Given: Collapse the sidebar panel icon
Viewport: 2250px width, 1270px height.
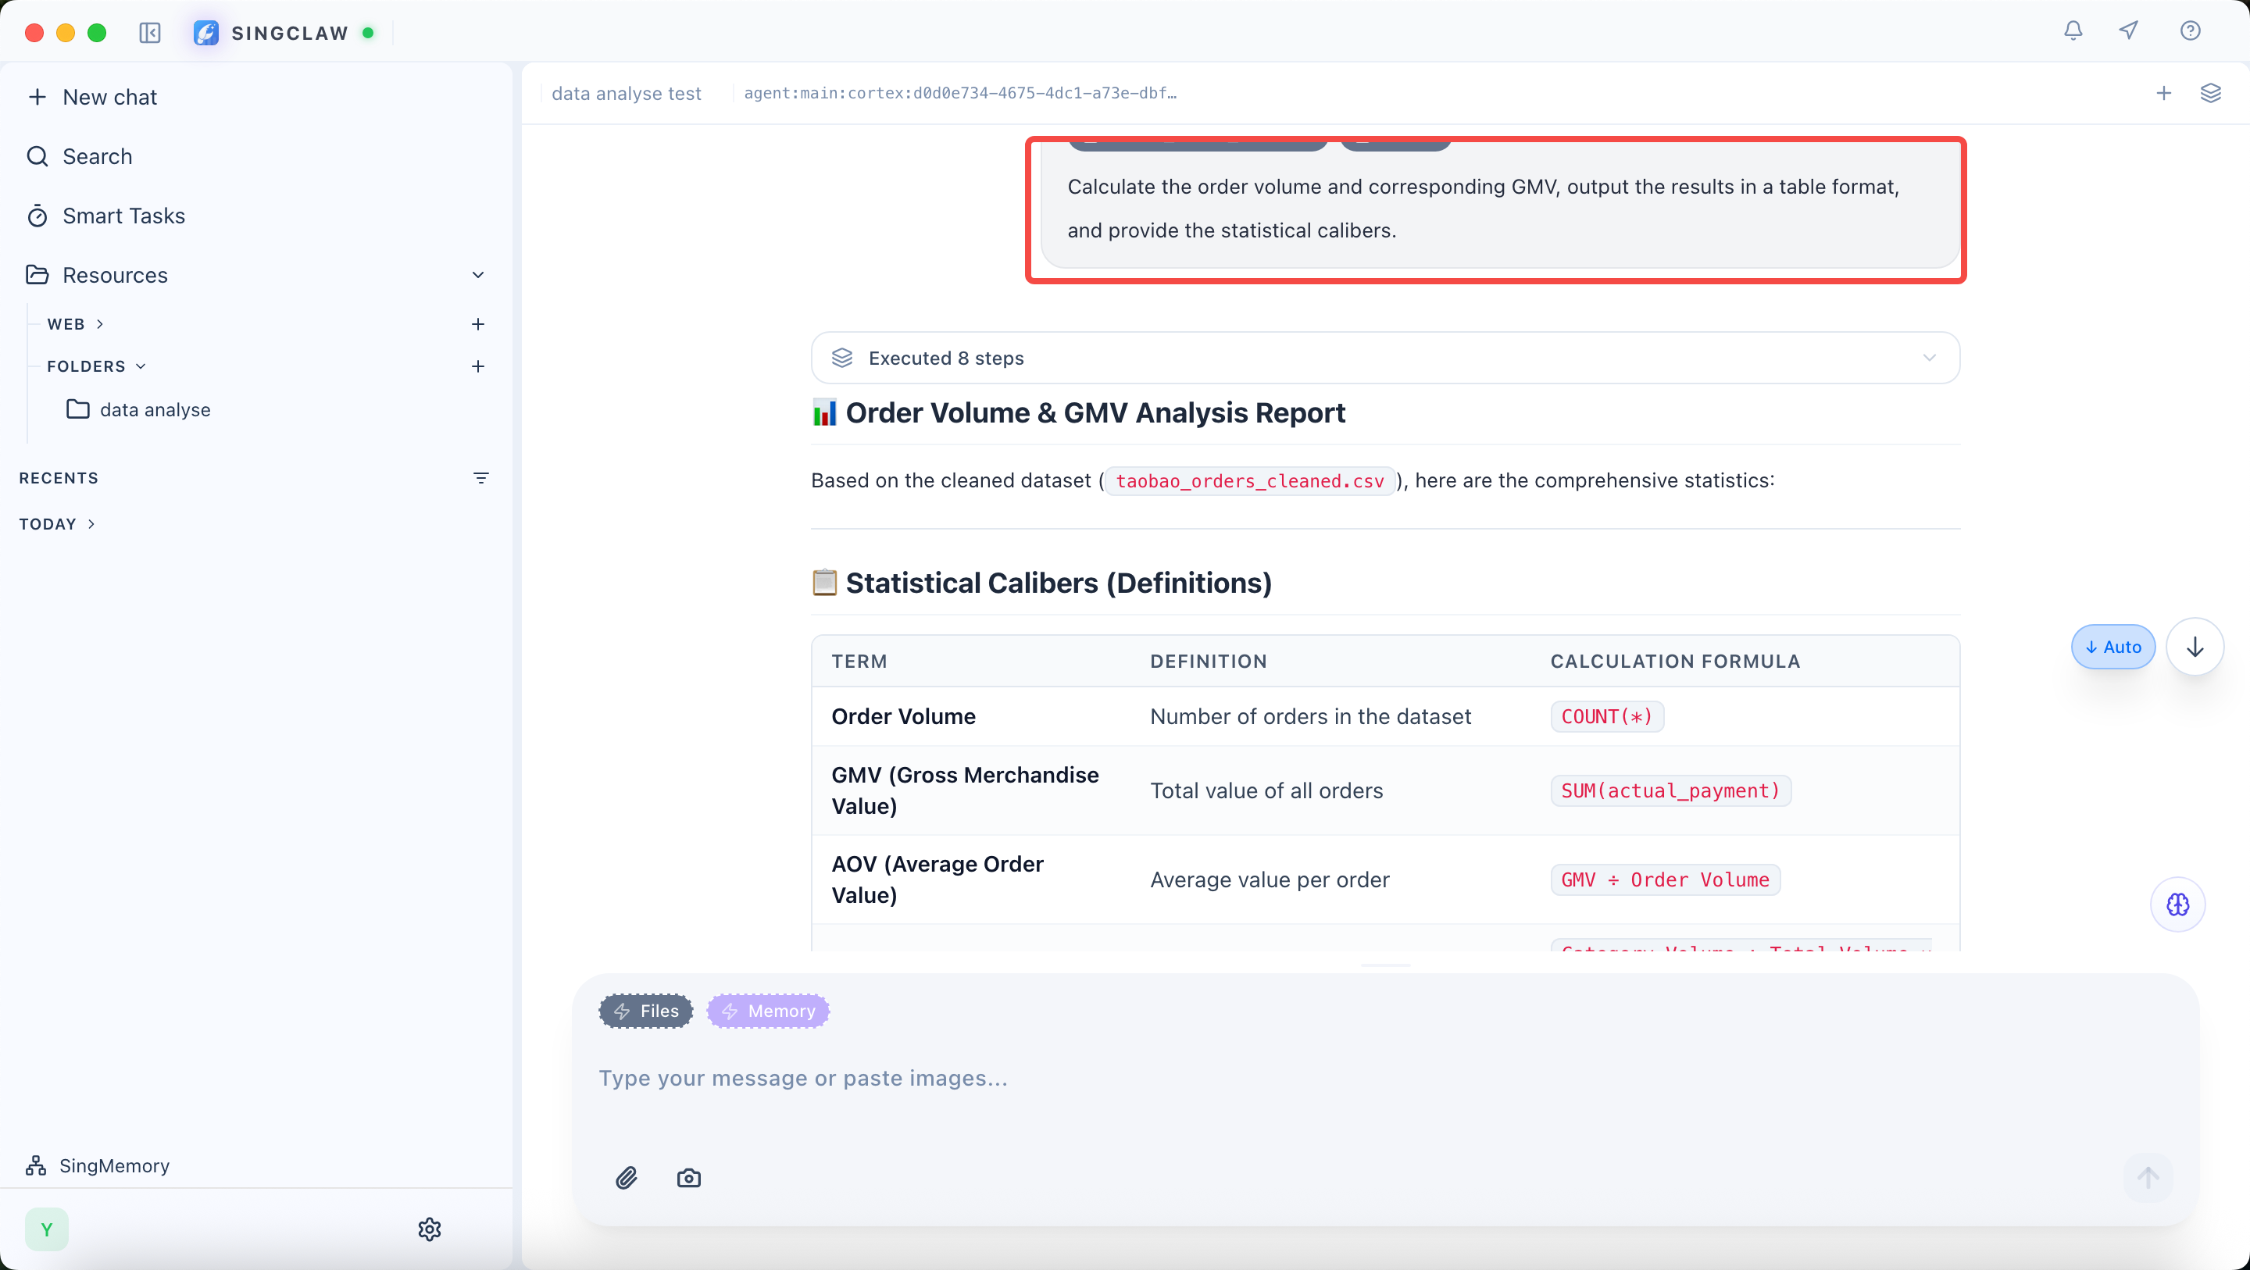Looking at the screenshot, I should tap(150, 33).
